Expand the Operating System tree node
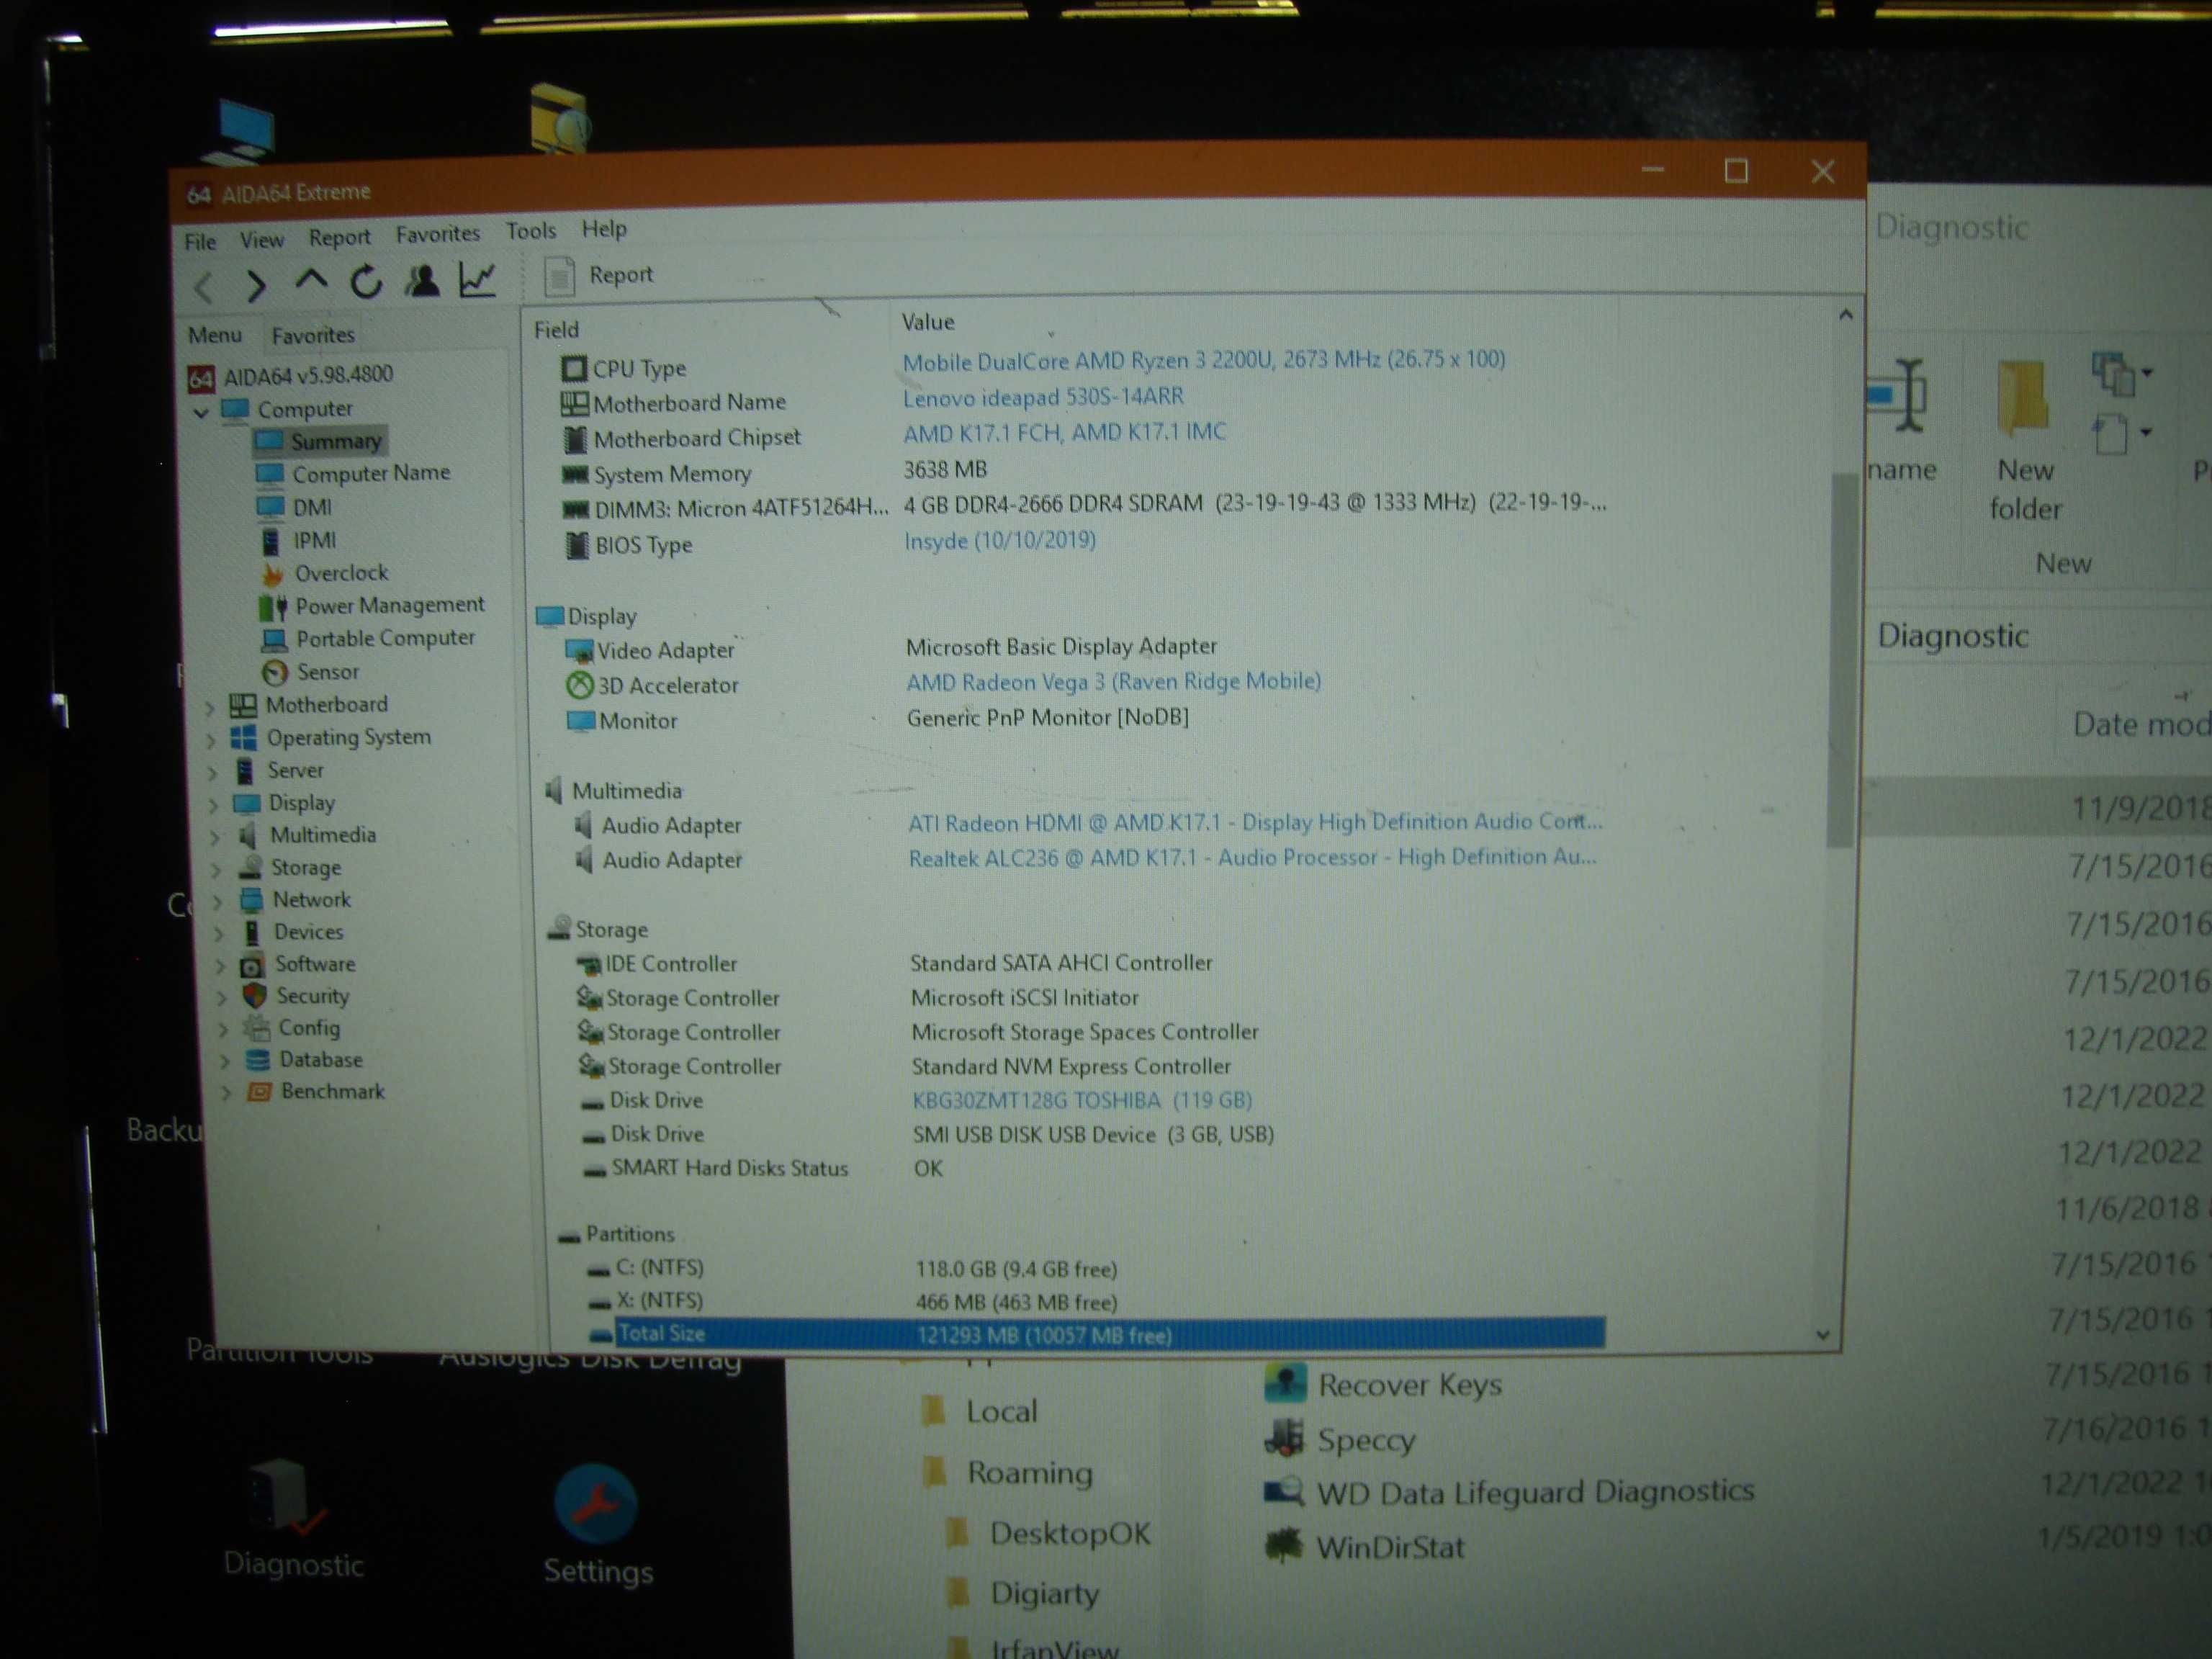The image size is (2212, 1659). tap(211, 741)
